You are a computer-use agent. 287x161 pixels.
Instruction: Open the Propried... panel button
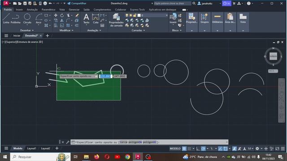click(x=191, y=22)
